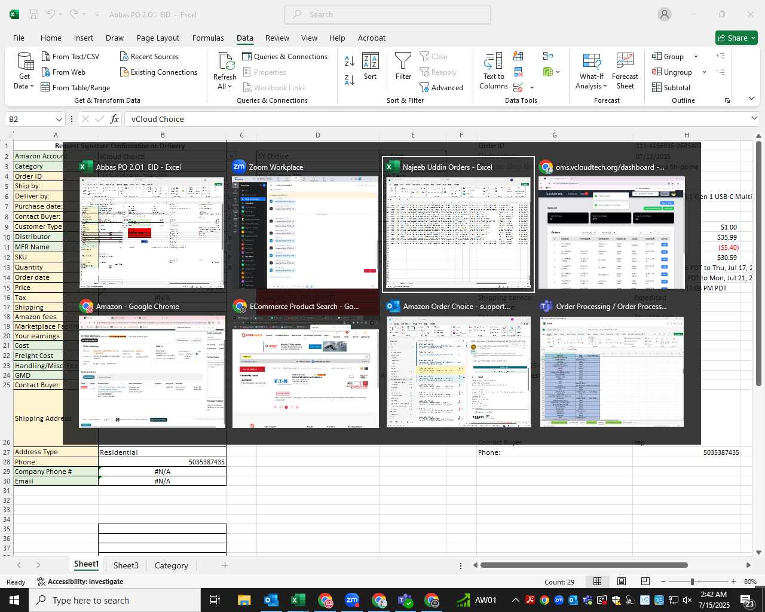Click the From Table/Range icon
765x612 pixels.
[45, 87]
